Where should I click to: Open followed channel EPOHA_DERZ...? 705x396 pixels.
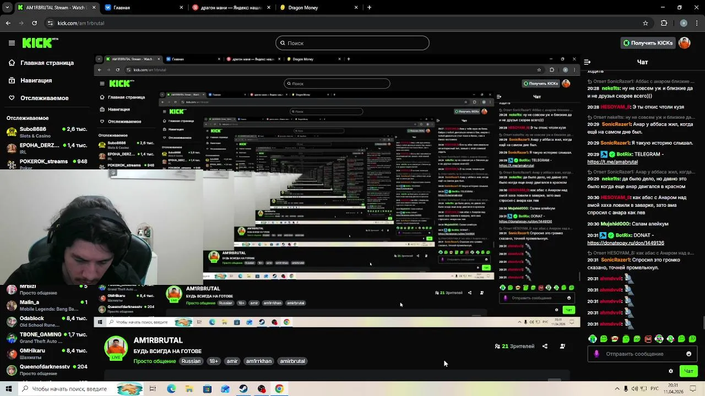pyautogui.click(x=47, y=148)
